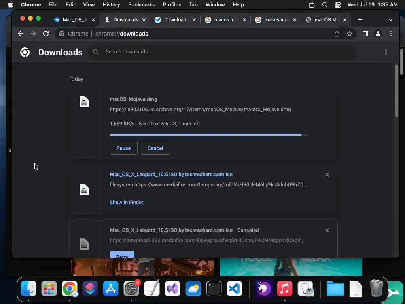Reload the downloads page

[46, 34]
